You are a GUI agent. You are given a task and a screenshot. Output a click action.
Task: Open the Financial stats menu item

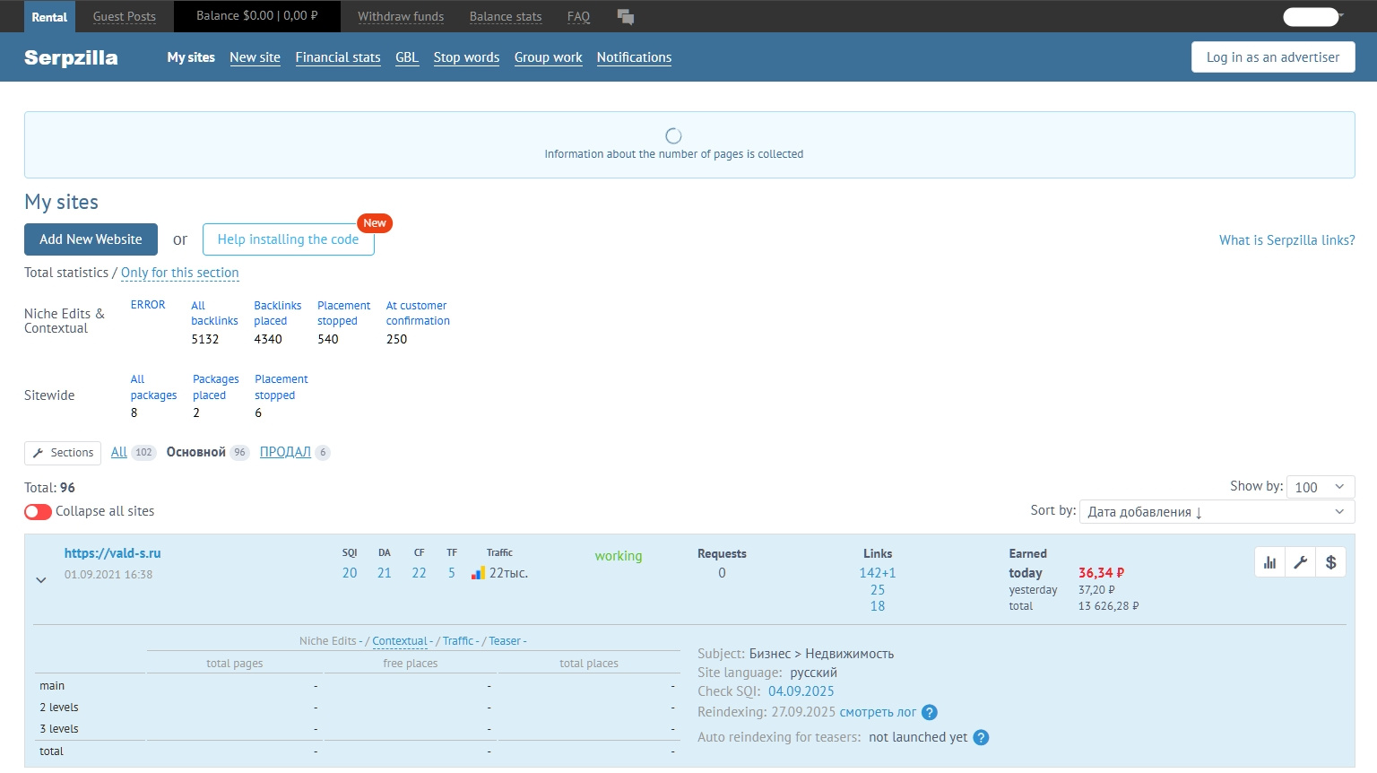coord(338,57)
